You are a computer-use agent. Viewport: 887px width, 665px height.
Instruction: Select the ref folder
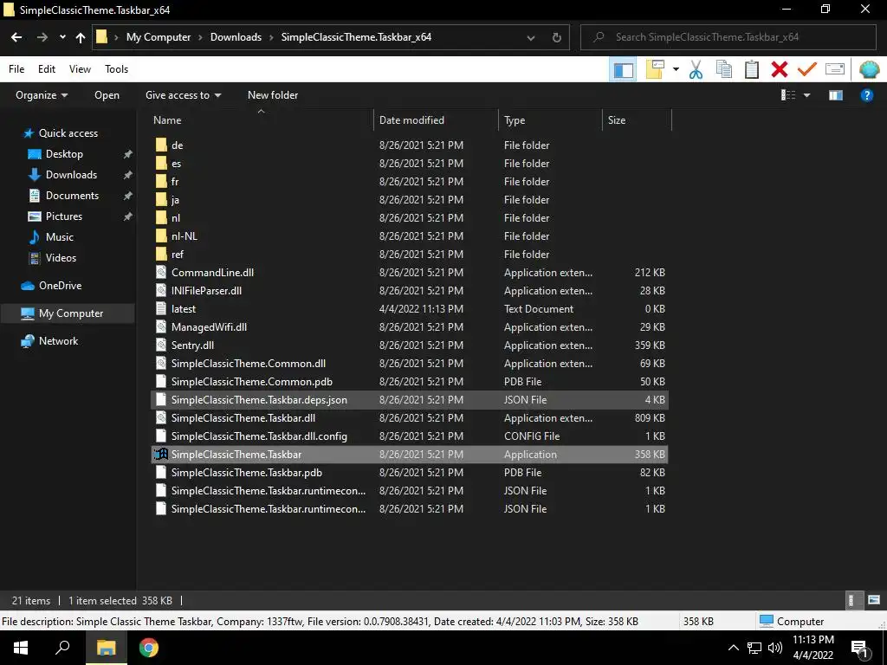tap(177, 255)
